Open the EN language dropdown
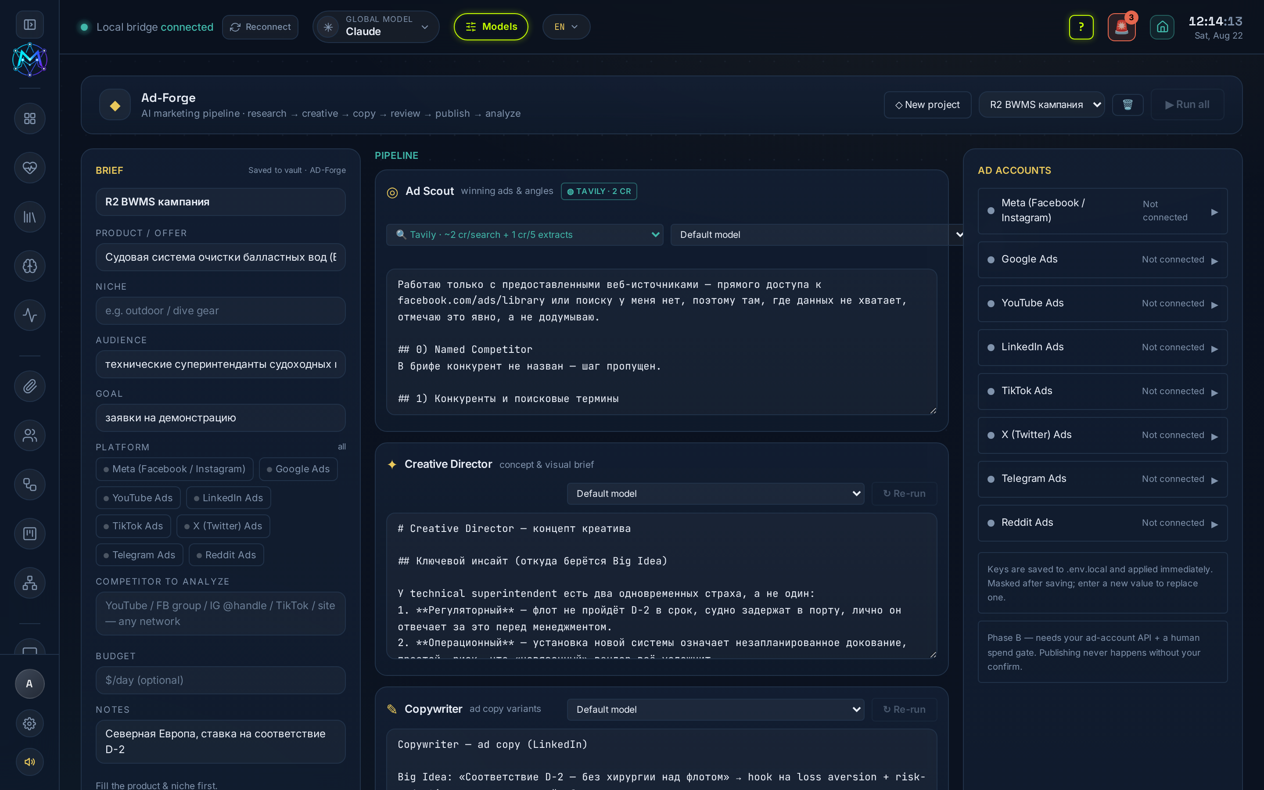 (566, 27)
